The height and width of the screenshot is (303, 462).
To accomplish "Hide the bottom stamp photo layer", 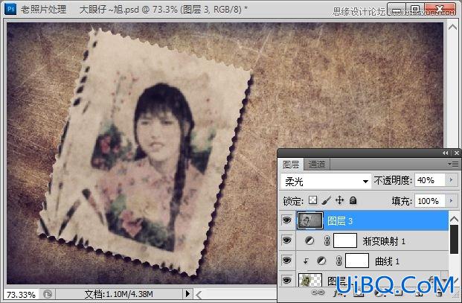I will (x=286, y=280).
